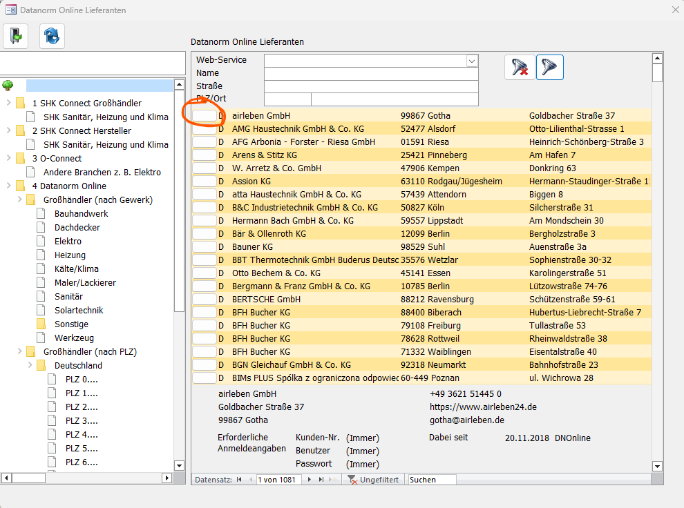Click row button beside Assion KG
The image size is (684, 508).
[x=204, y=182]
